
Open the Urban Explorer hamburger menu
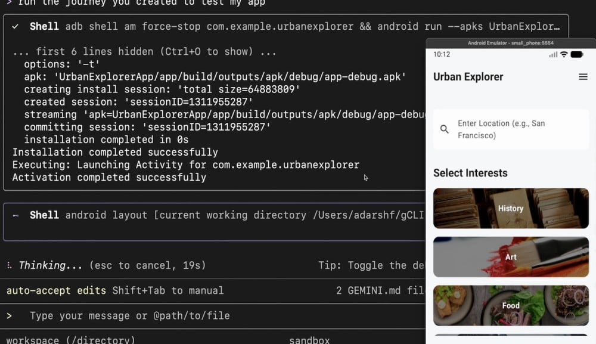pyautogui.click(x=584, y=76)
